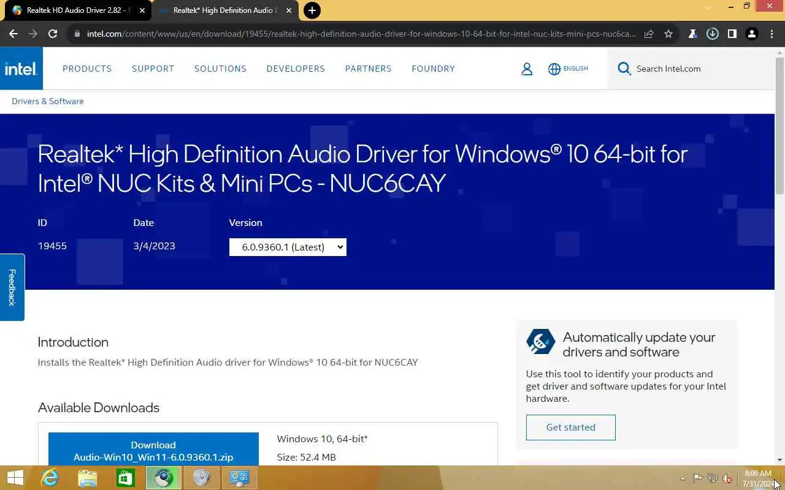Launch Internet Explorer from the taskbar
Screen dimensions: 785x490
50,478
